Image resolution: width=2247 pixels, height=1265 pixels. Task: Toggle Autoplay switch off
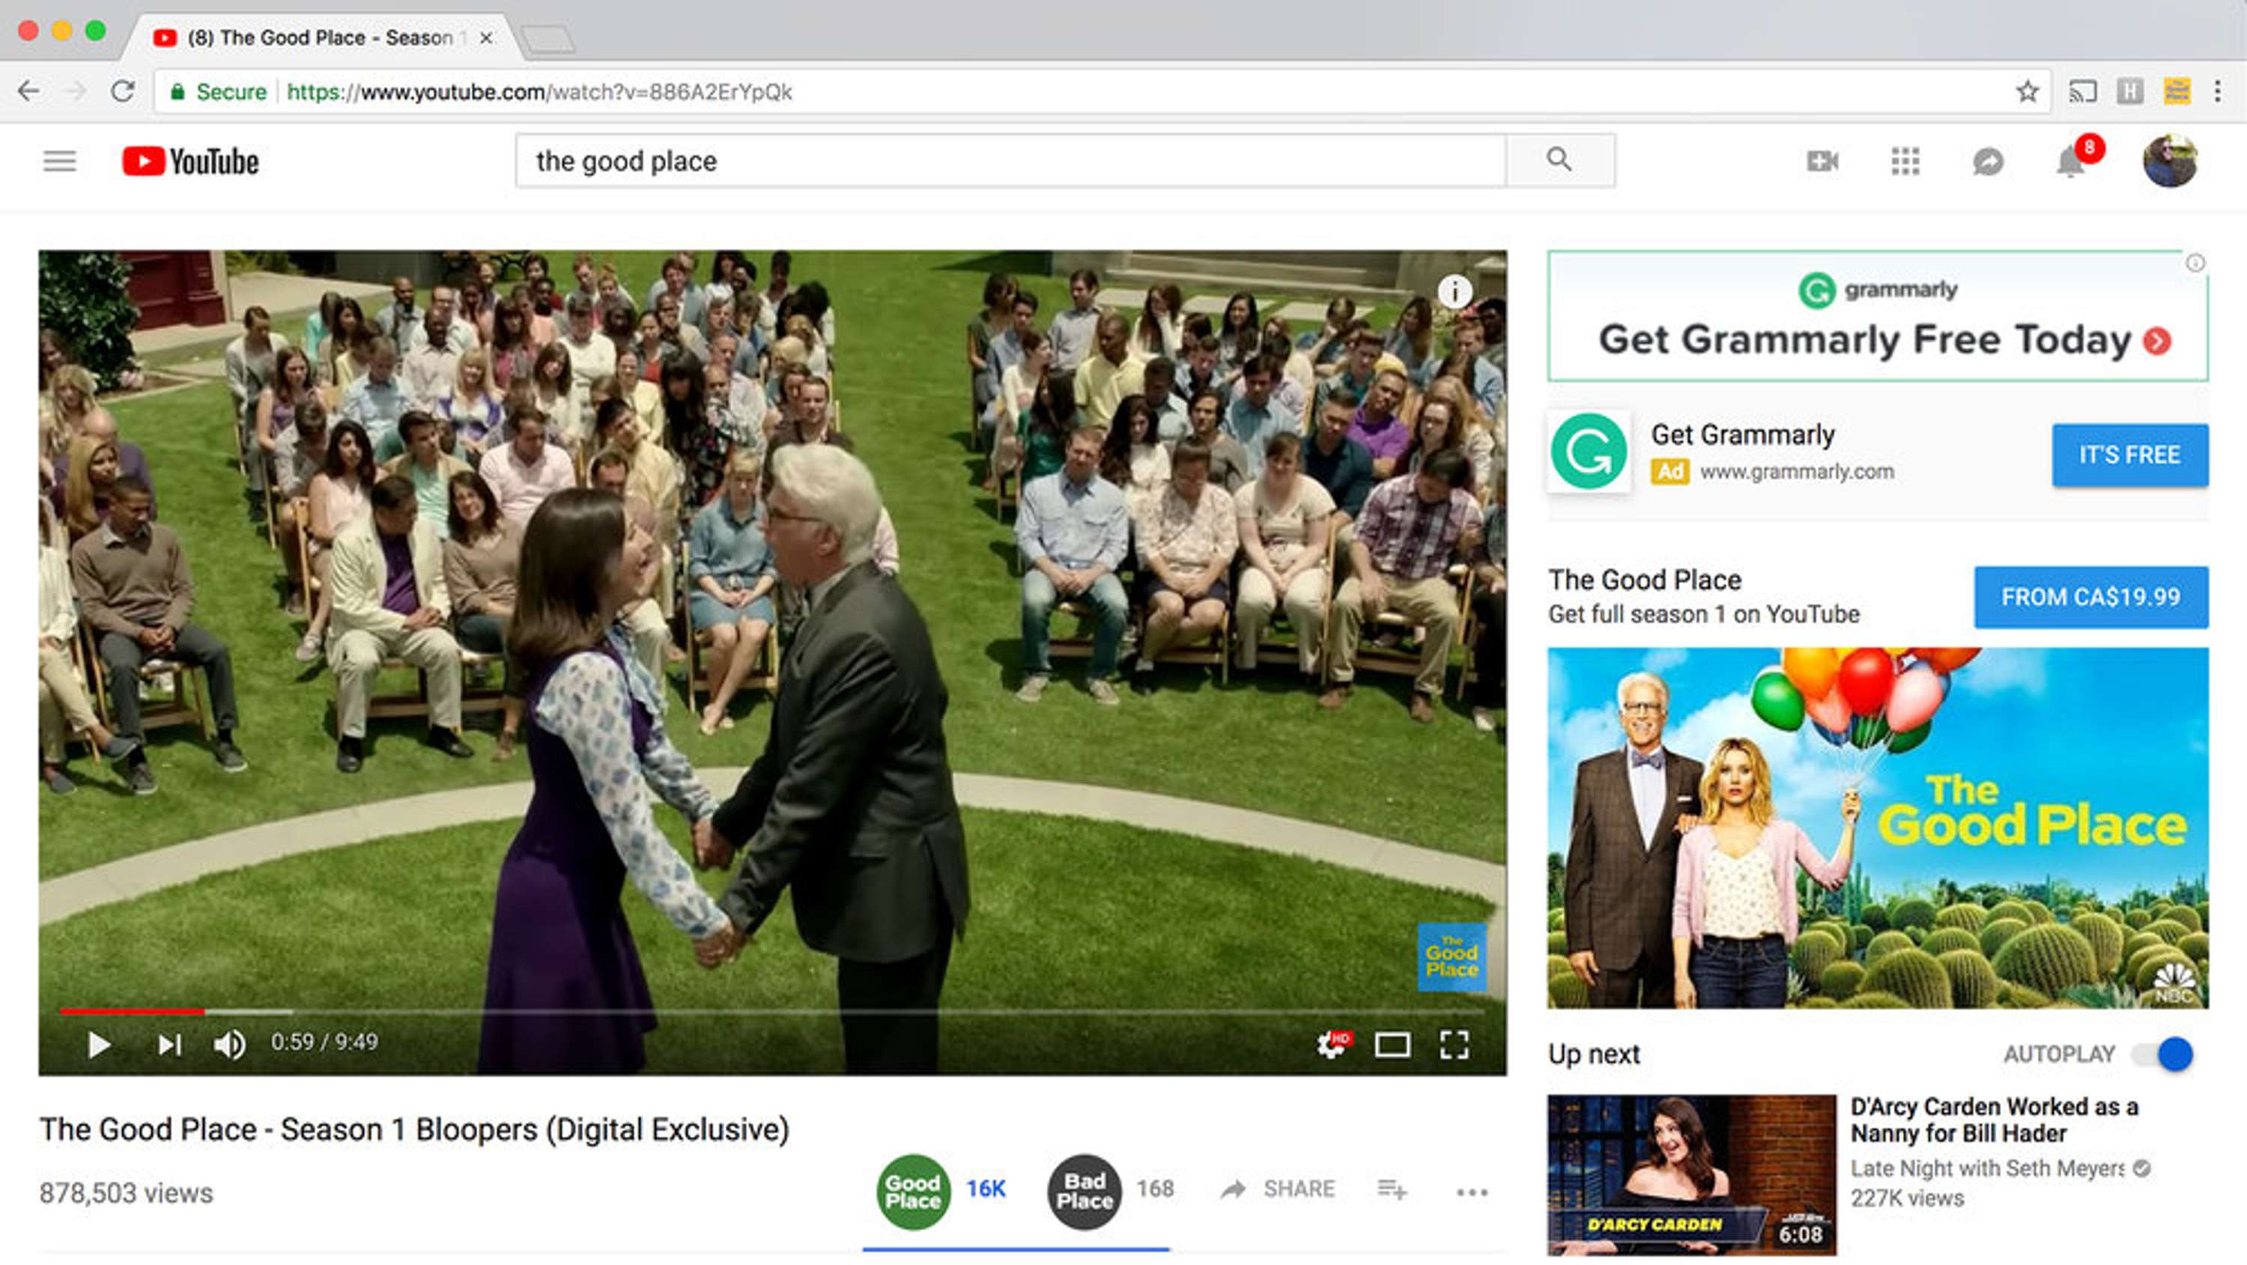pos(2163,1054)
